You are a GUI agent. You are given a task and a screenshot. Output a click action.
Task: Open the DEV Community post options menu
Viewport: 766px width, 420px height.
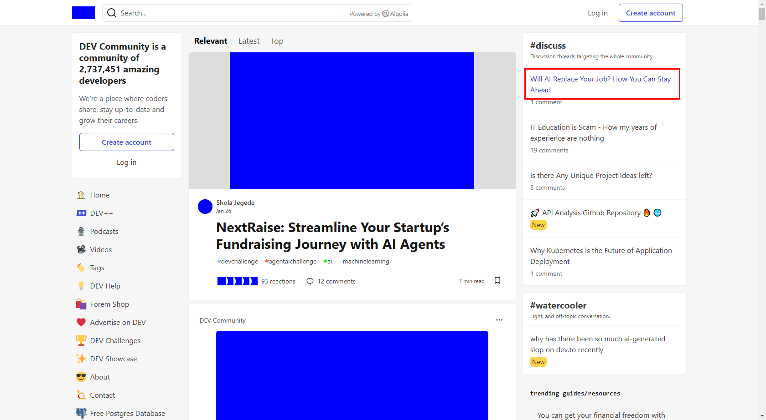[499, 320]
